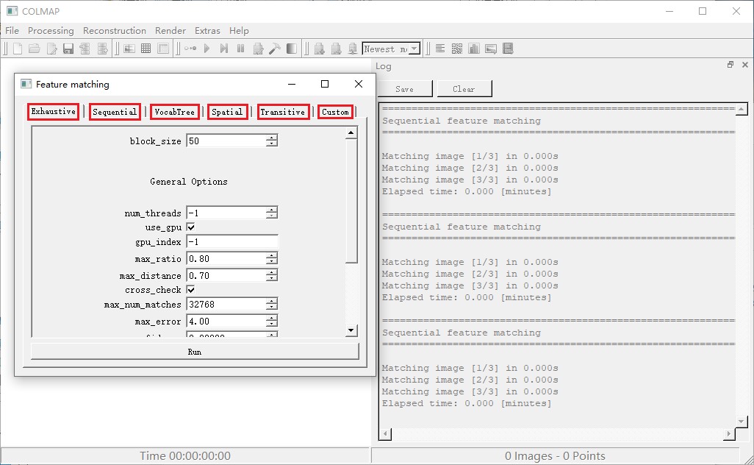Image resolution: width=754 pixels, height=465 pixels.
Task: Click the num_threads value field
Action: [x=226, y=213]
